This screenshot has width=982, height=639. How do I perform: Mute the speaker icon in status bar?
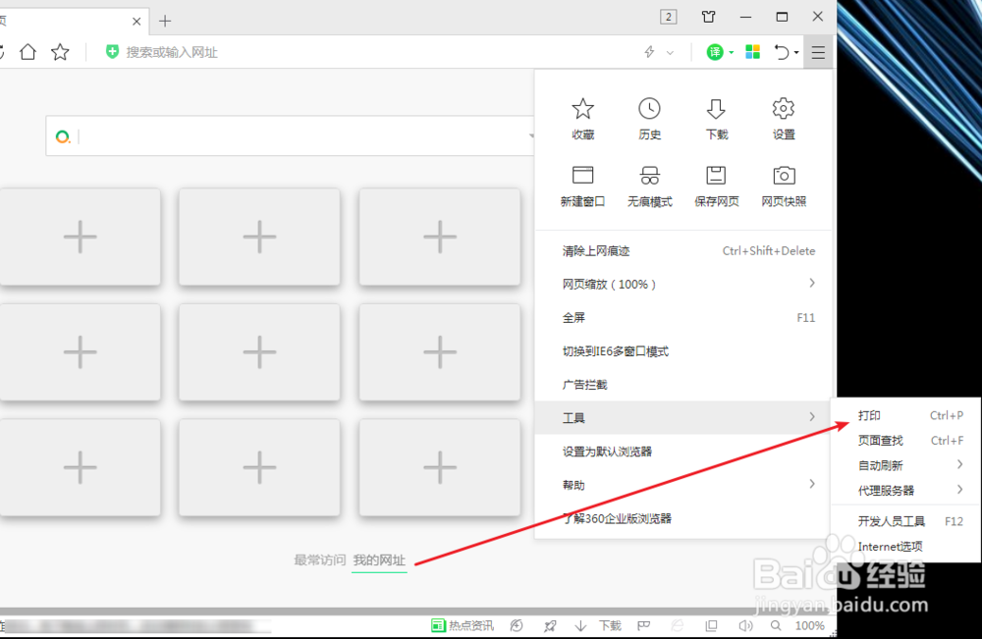745,625
